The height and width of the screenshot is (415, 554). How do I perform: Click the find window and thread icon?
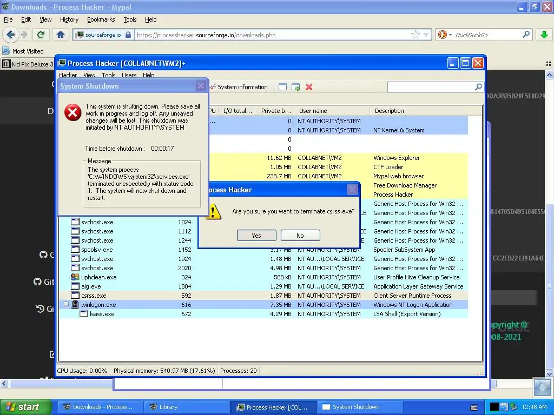pyautogui.click(x=296, y=87)
